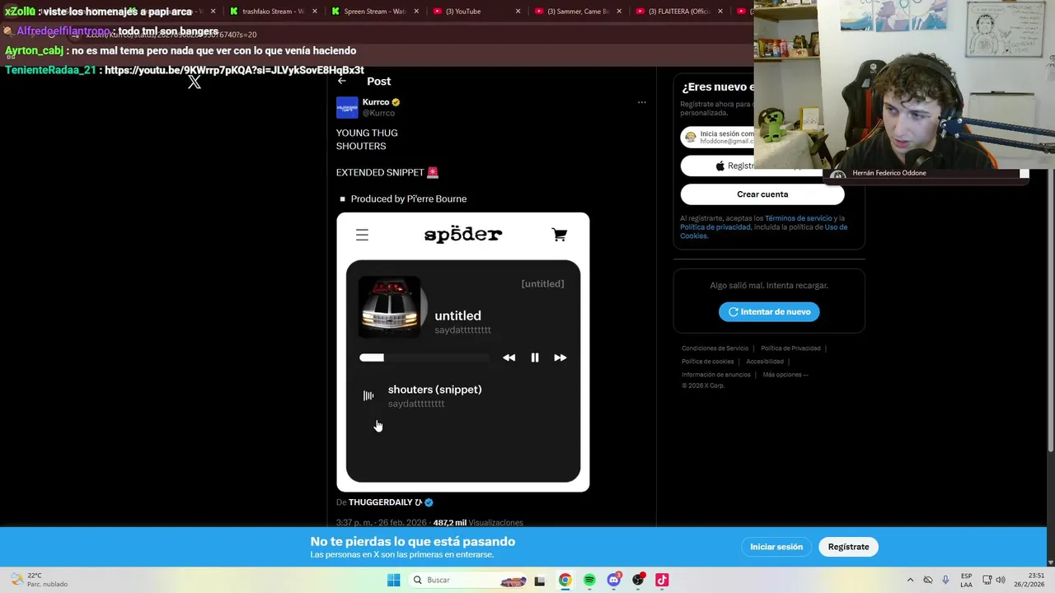Skip forward with fast-forward button

(560, 357)
